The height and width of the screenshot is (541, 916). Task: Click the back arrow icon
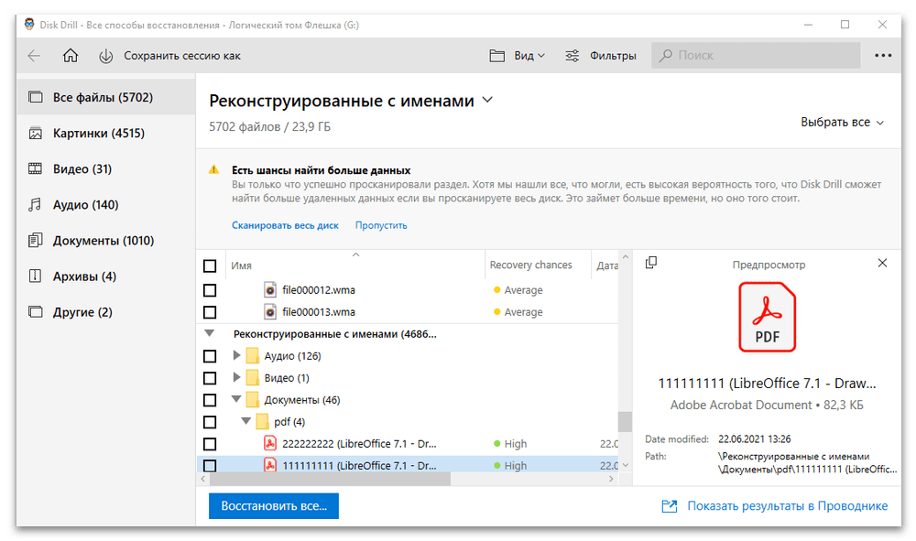pyautogui.click(x=34, y=56)
